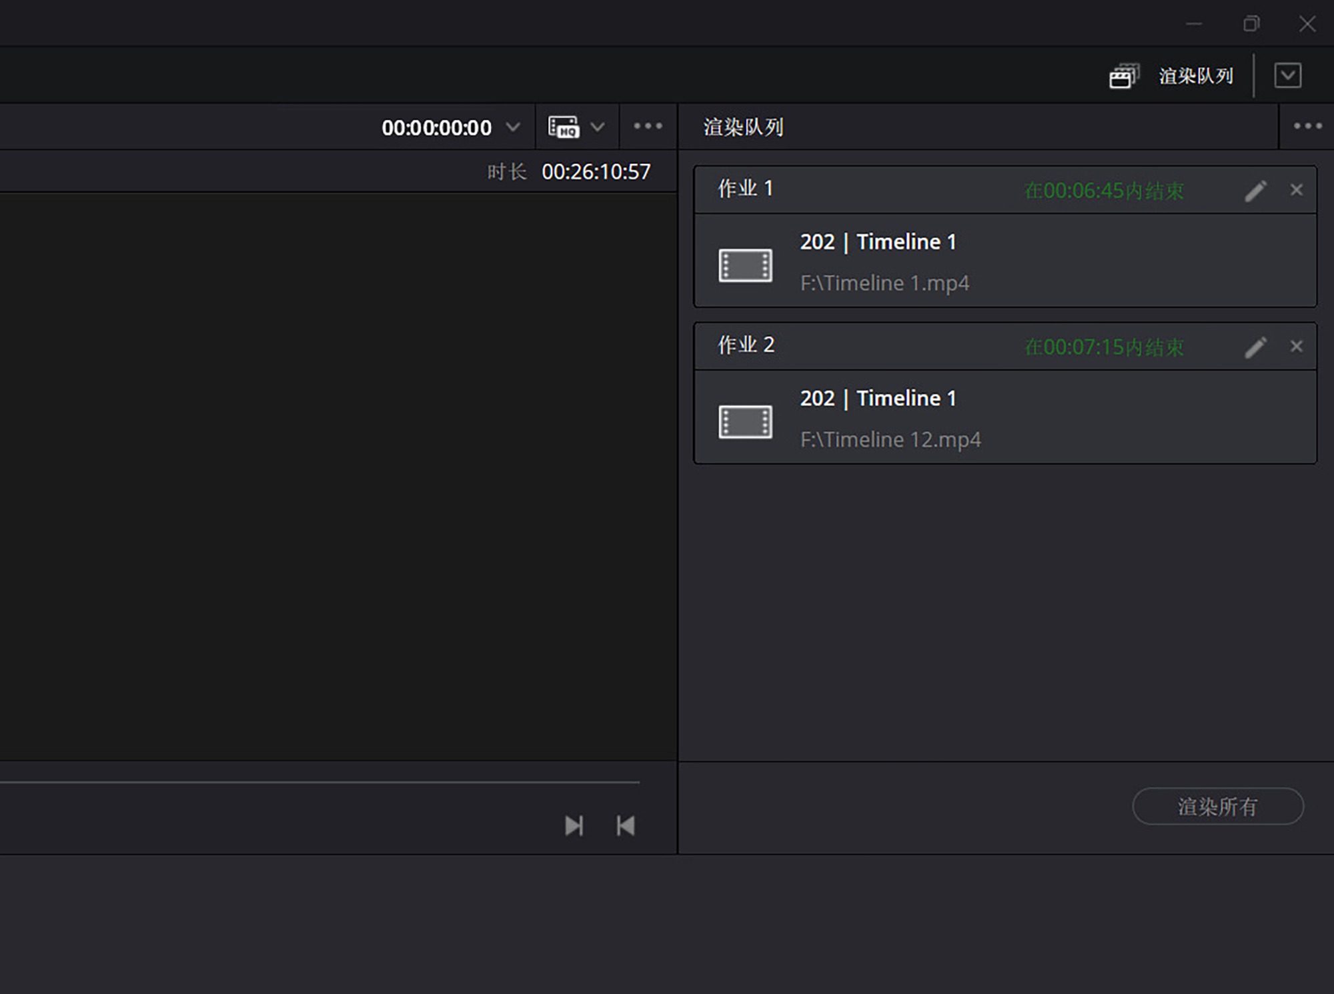Expand the HQ viewer options dropdown

tap(598, 127)
